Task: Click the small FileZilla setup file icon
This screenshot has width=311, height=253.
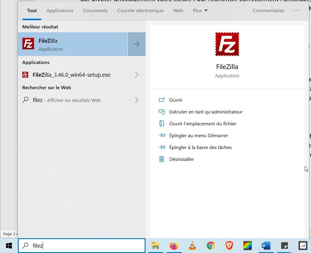Action: (x=25, y=75)
